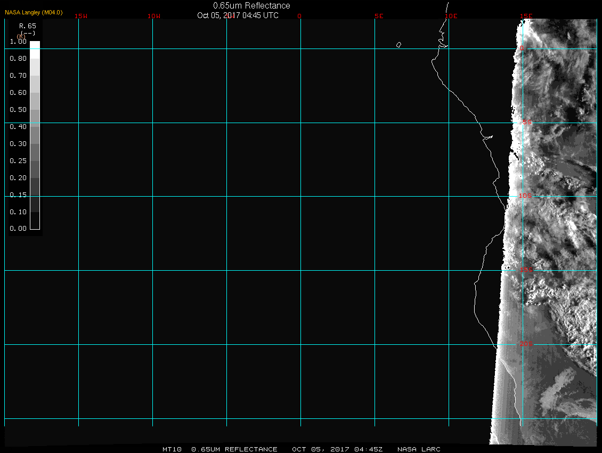Pick the black 0.00 swatch on colorbar

pos(35,225)
